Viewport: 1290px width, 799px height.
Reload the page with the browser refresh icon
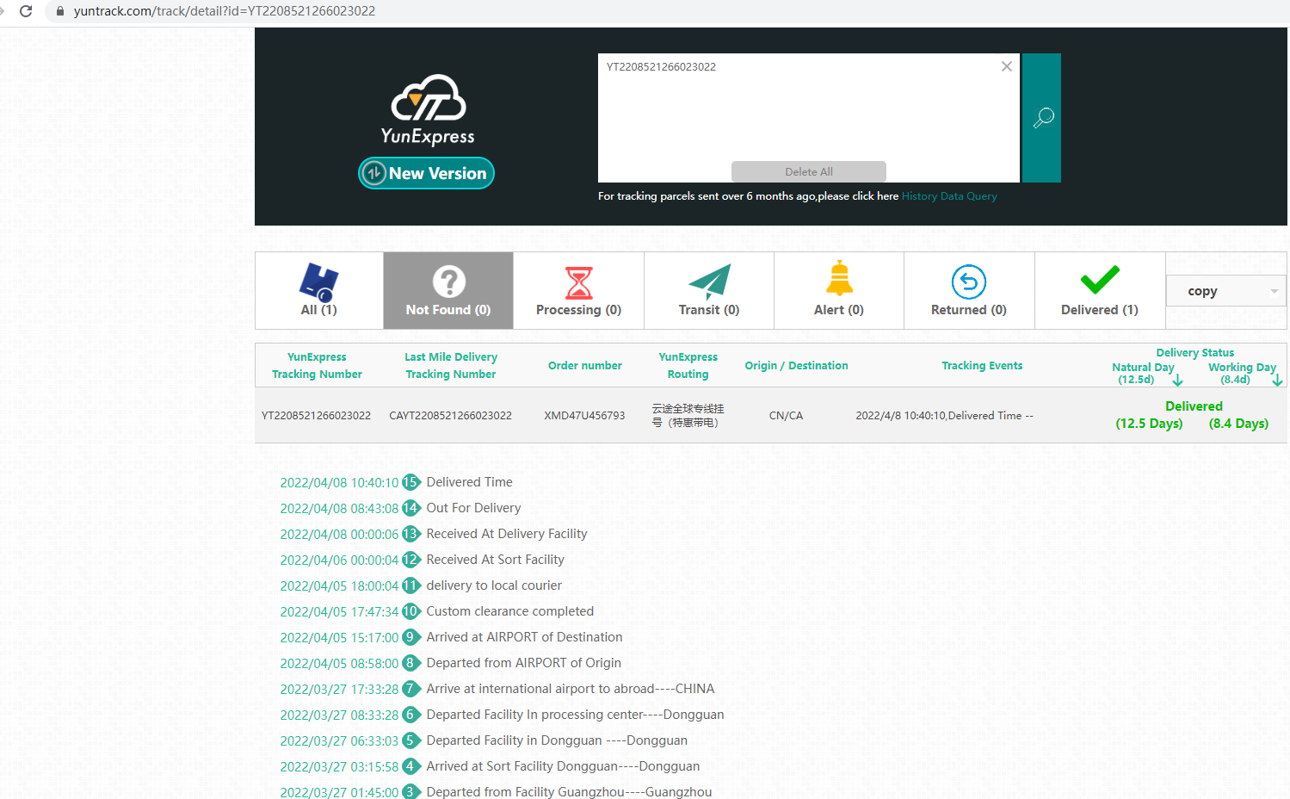pyautogui.click(x=26, y=11)
